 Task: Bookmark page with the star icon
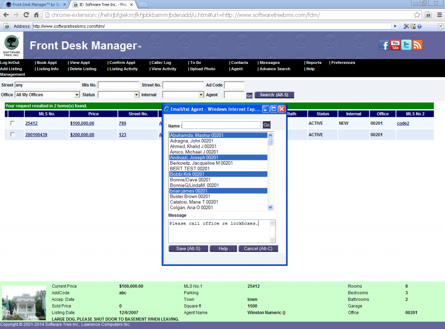(x=417, y=15)
